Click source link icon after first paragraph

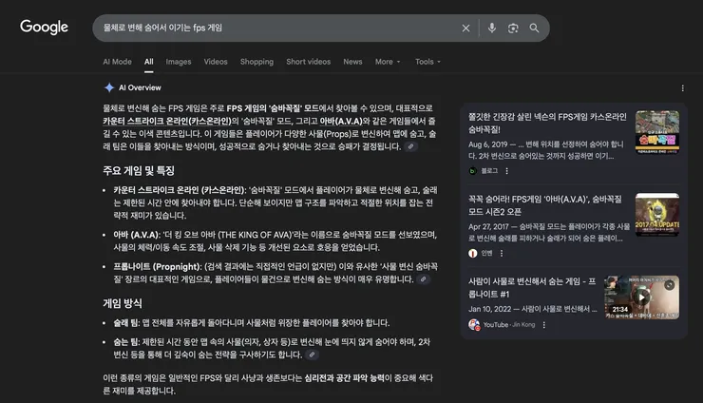tap(410, 146)
